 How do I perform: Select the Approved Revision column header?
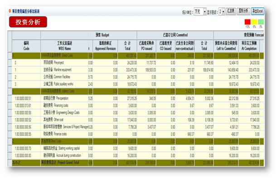(105, 46)
